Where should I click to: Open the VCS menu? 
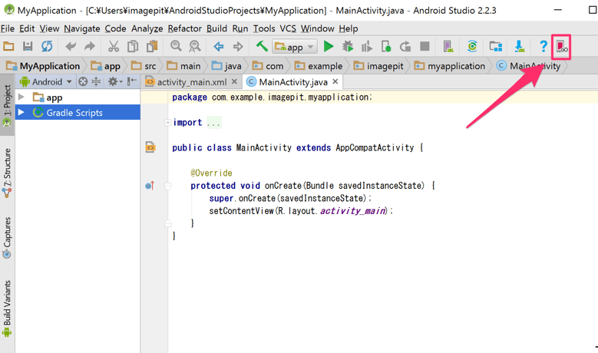(288, 28)
